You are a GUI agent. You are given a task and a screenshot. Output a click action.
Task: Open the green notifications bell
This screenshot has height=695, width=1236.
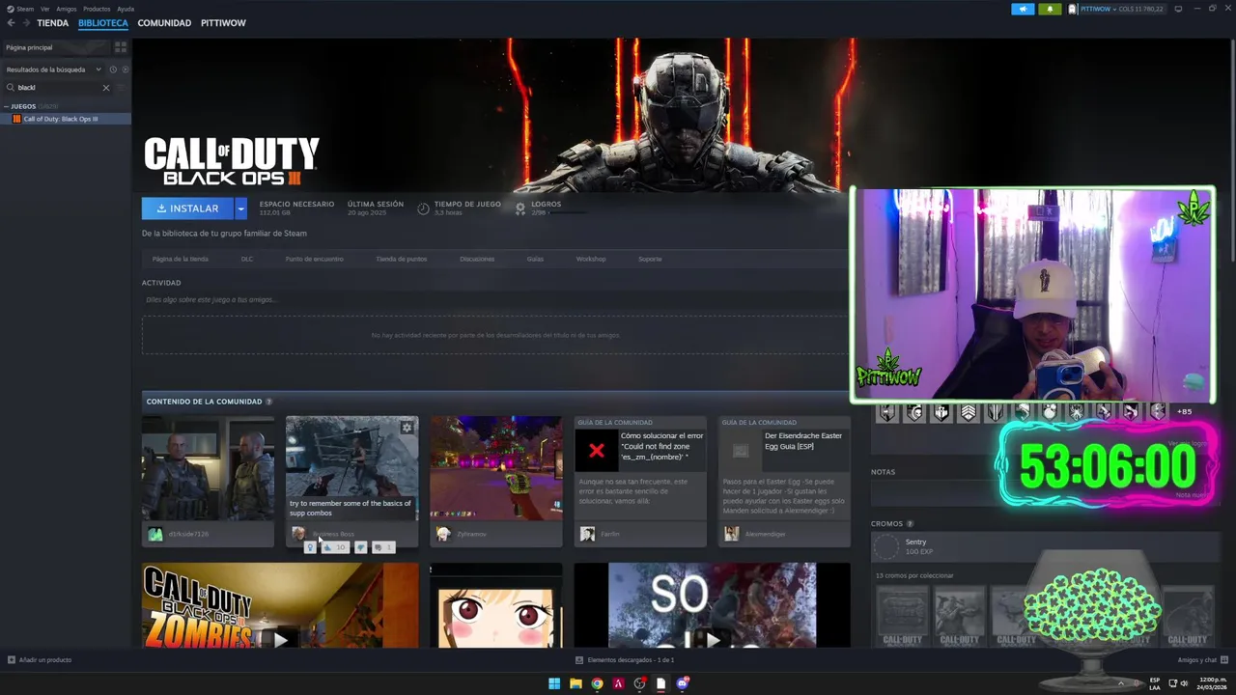click(1050, 9)
